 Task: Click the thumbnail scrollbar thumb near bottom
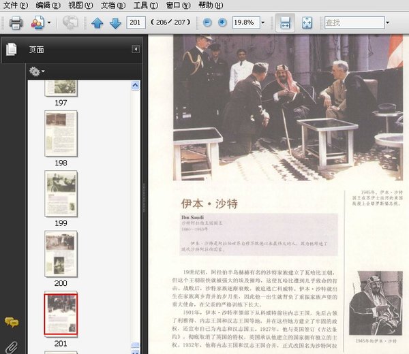135,344
